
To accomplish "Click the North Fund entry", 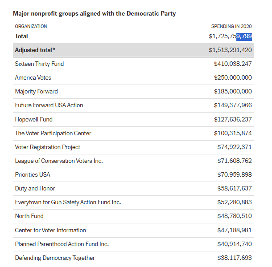I will [x=29, y=216].
